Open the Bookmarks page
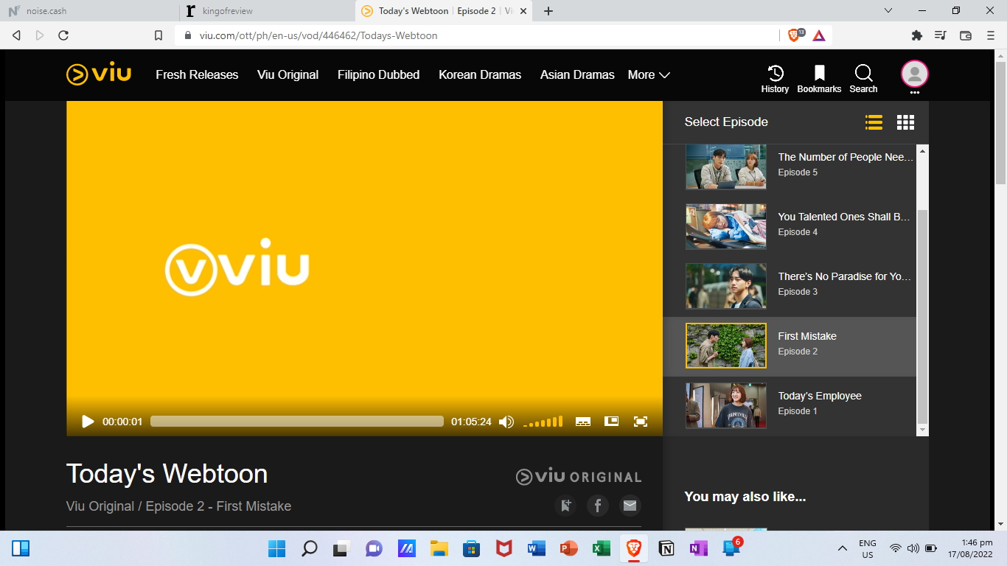This screenshot has height=566, width=1007. pyautogui.click(x=819, y=78)
